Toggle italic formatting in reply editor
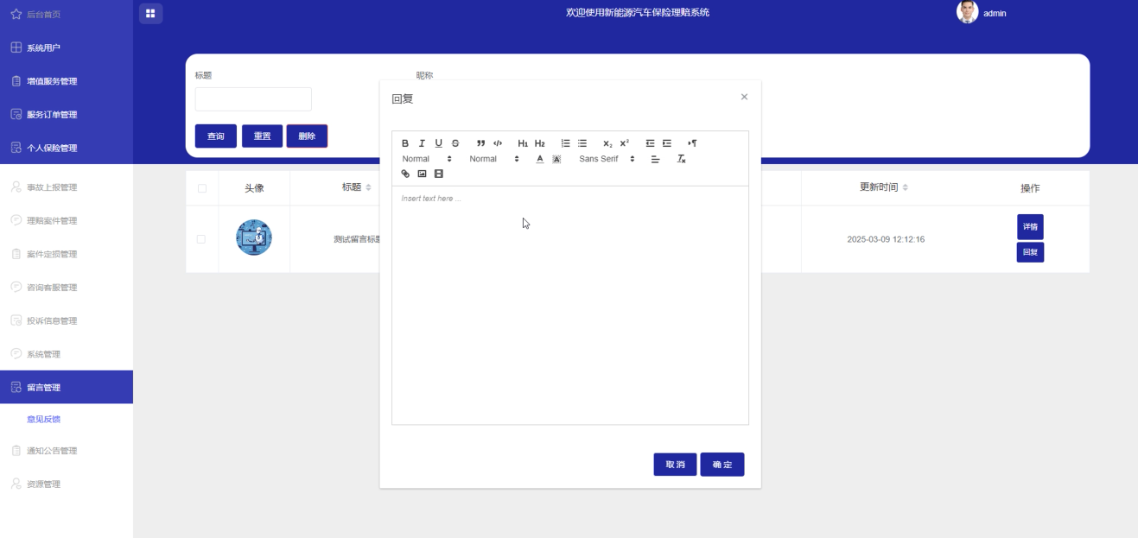The image size is (1138, 538). [422, 143]
